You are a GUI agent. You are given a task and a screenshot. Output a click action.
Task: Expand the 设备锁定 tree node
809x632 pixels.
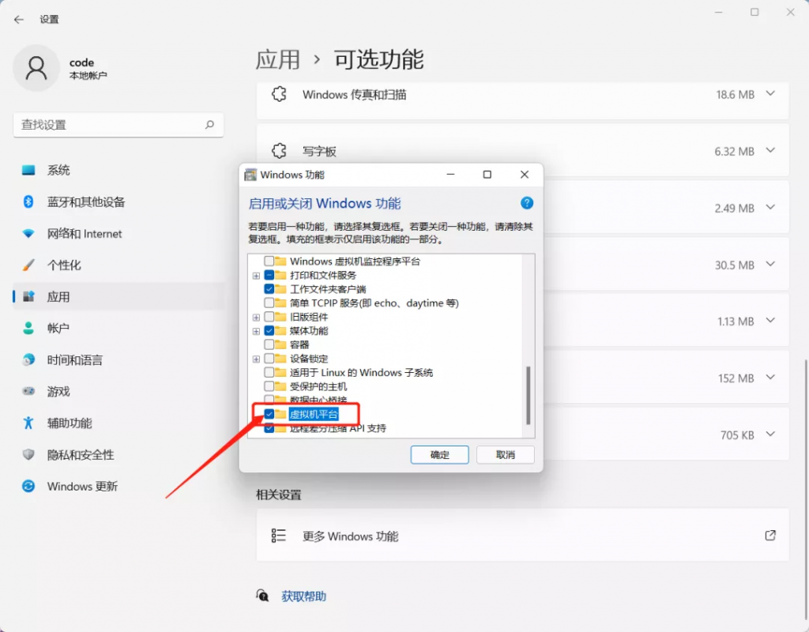pyautogui.click(x=256, y=359)
